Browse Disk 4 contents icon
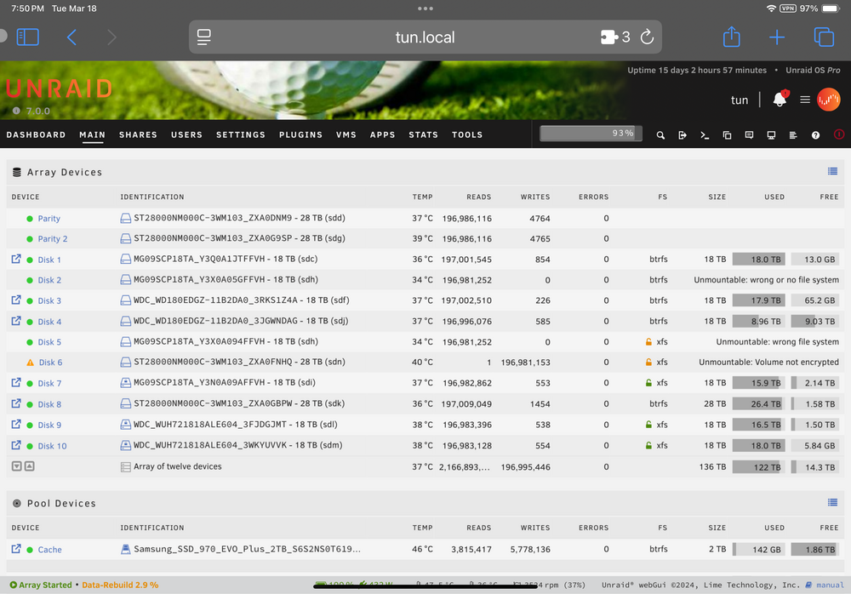 [16, 320]
